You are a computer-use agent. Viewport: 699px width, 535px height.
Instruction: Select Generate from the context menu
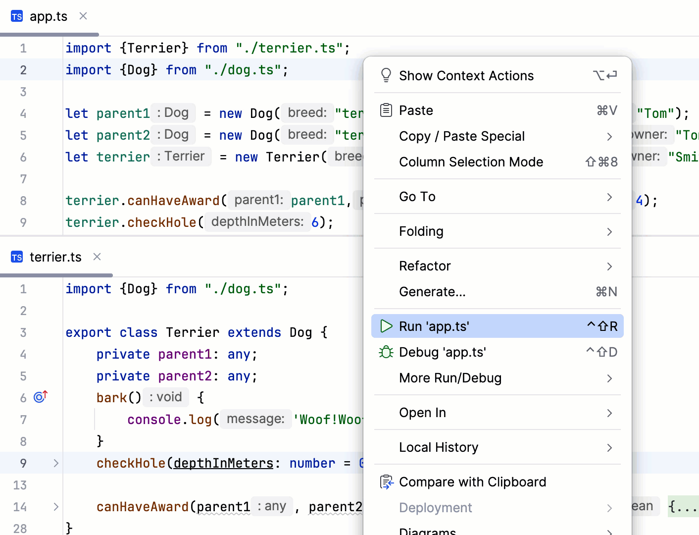point(432,292)
